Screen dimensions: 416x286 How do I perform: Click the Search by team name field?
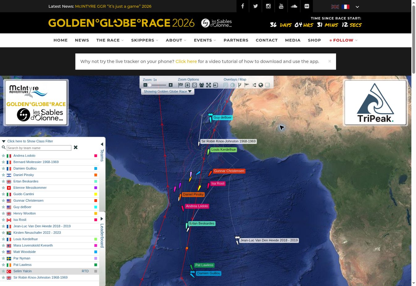(39, 148)
